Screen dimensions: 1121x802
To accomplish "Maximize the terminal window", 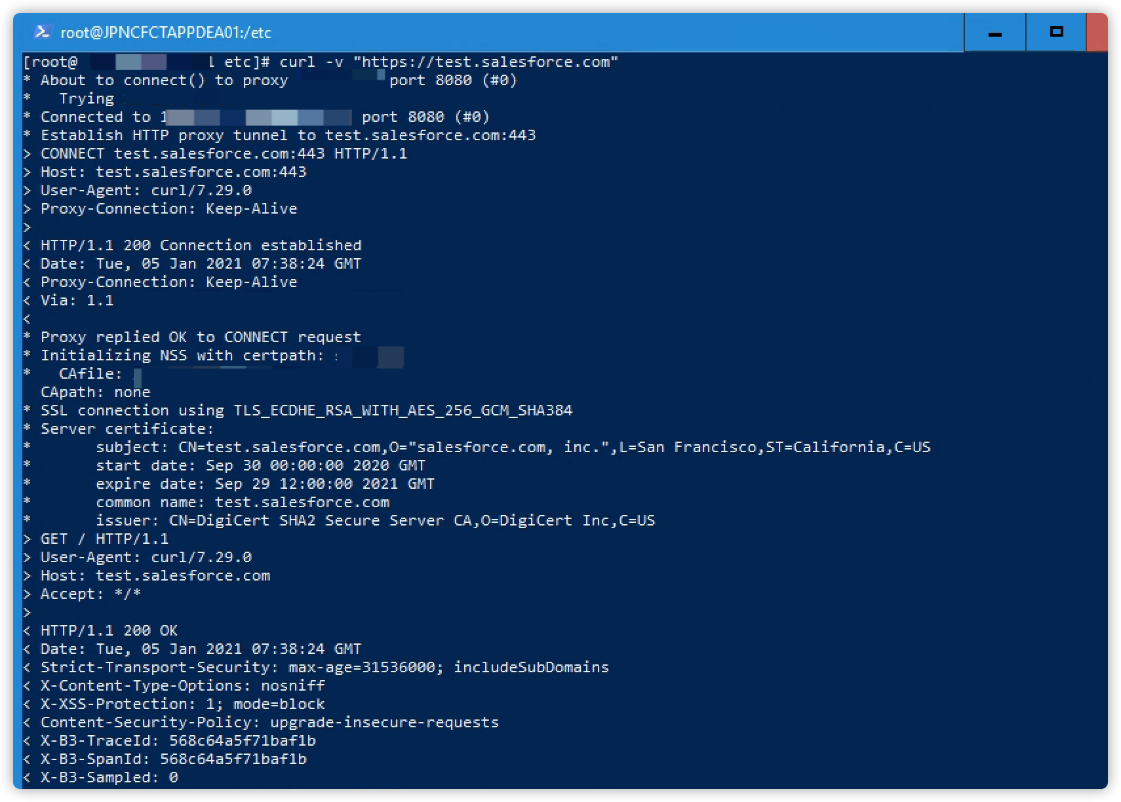I will [1056, 32].
